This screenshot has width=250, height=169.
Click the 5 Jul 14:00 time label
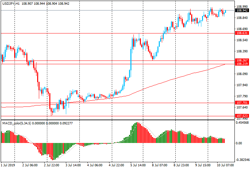coord(138,165)
